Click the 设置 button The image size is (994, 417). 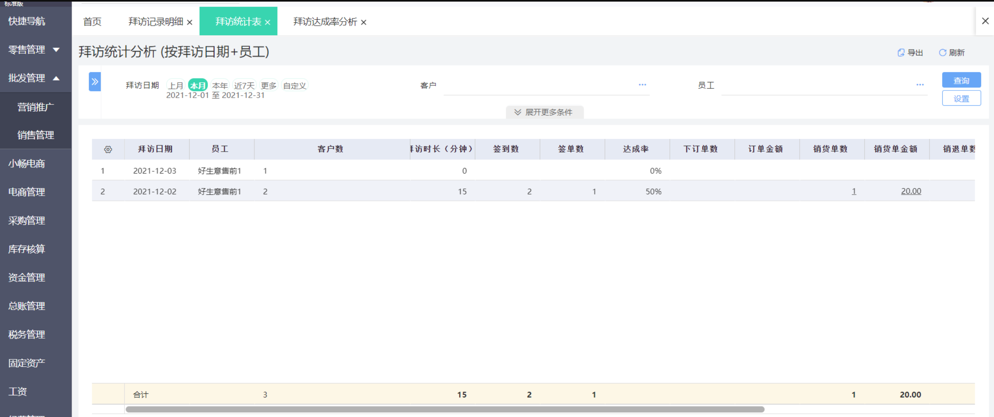(x=961, y=98)
